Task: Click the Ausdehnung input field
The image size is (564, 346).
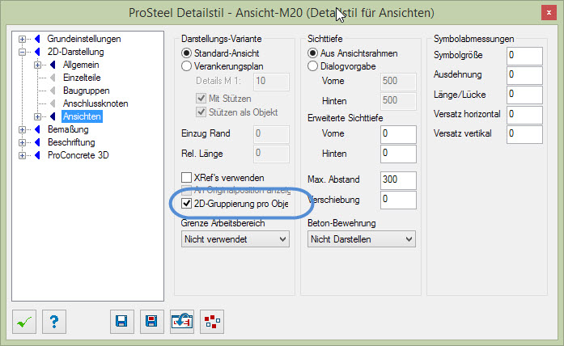Action: (x=524, y=75)
